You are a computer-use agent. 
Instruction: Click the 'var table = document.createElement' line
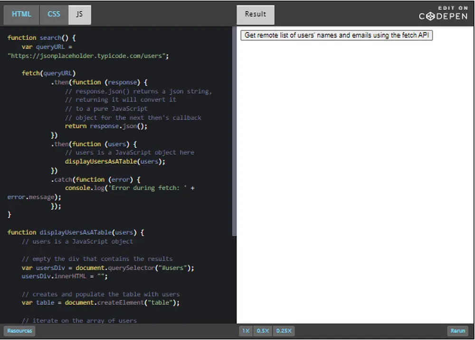101,302
